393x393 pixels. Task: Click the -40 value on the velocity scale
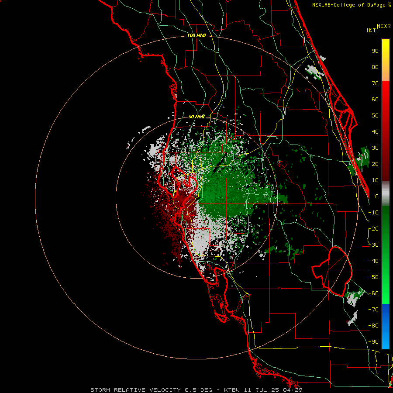pyautogui.click(x=373, y=261)
